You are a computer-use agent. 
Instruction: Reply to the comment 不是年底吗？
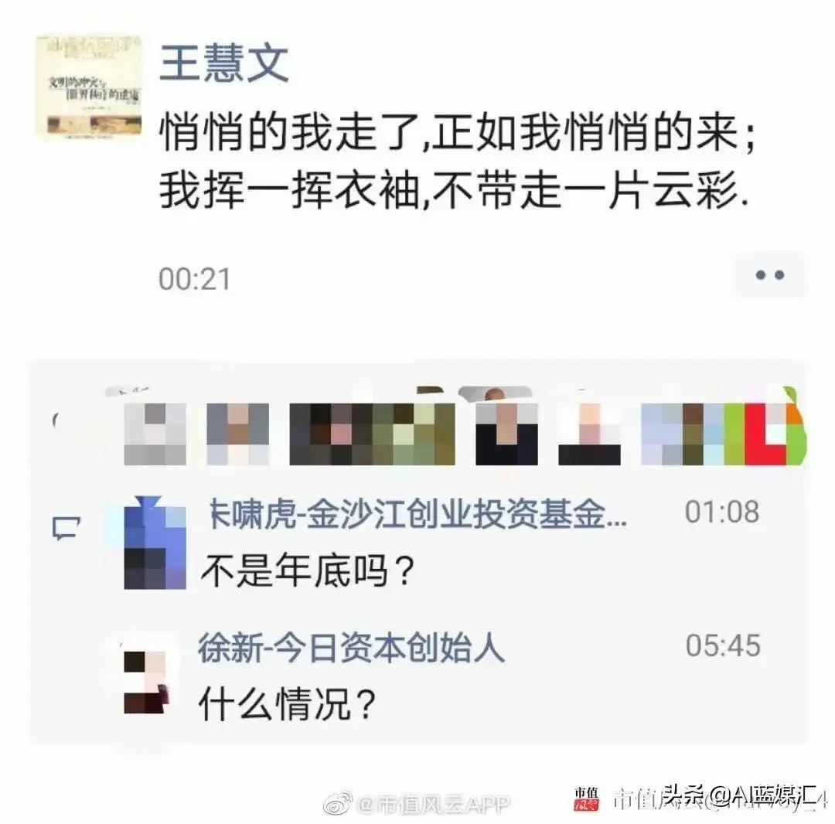click(x=308, y=571)
